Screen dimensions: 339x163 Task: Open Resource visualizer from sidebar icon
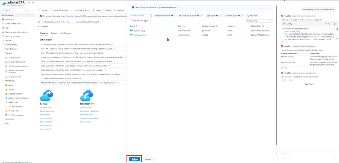tap(3, 36)
